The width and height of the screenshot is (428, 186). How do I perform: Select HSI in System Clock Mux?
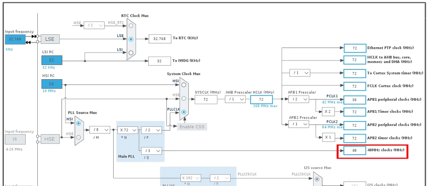pyautogui.click(x=184, y=85)
